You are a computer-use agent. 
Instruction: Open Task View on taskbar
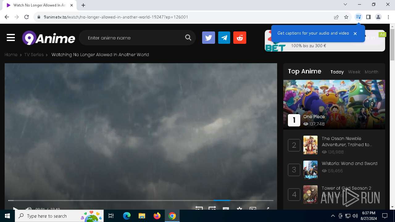click(111, 216)
